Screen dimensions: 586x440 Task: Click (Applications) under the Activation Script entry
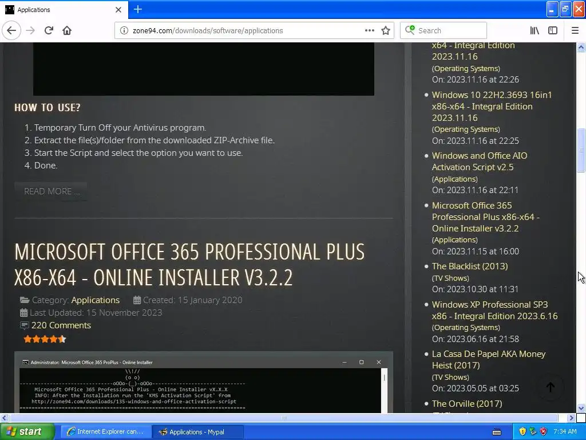[x=455, y=179]
